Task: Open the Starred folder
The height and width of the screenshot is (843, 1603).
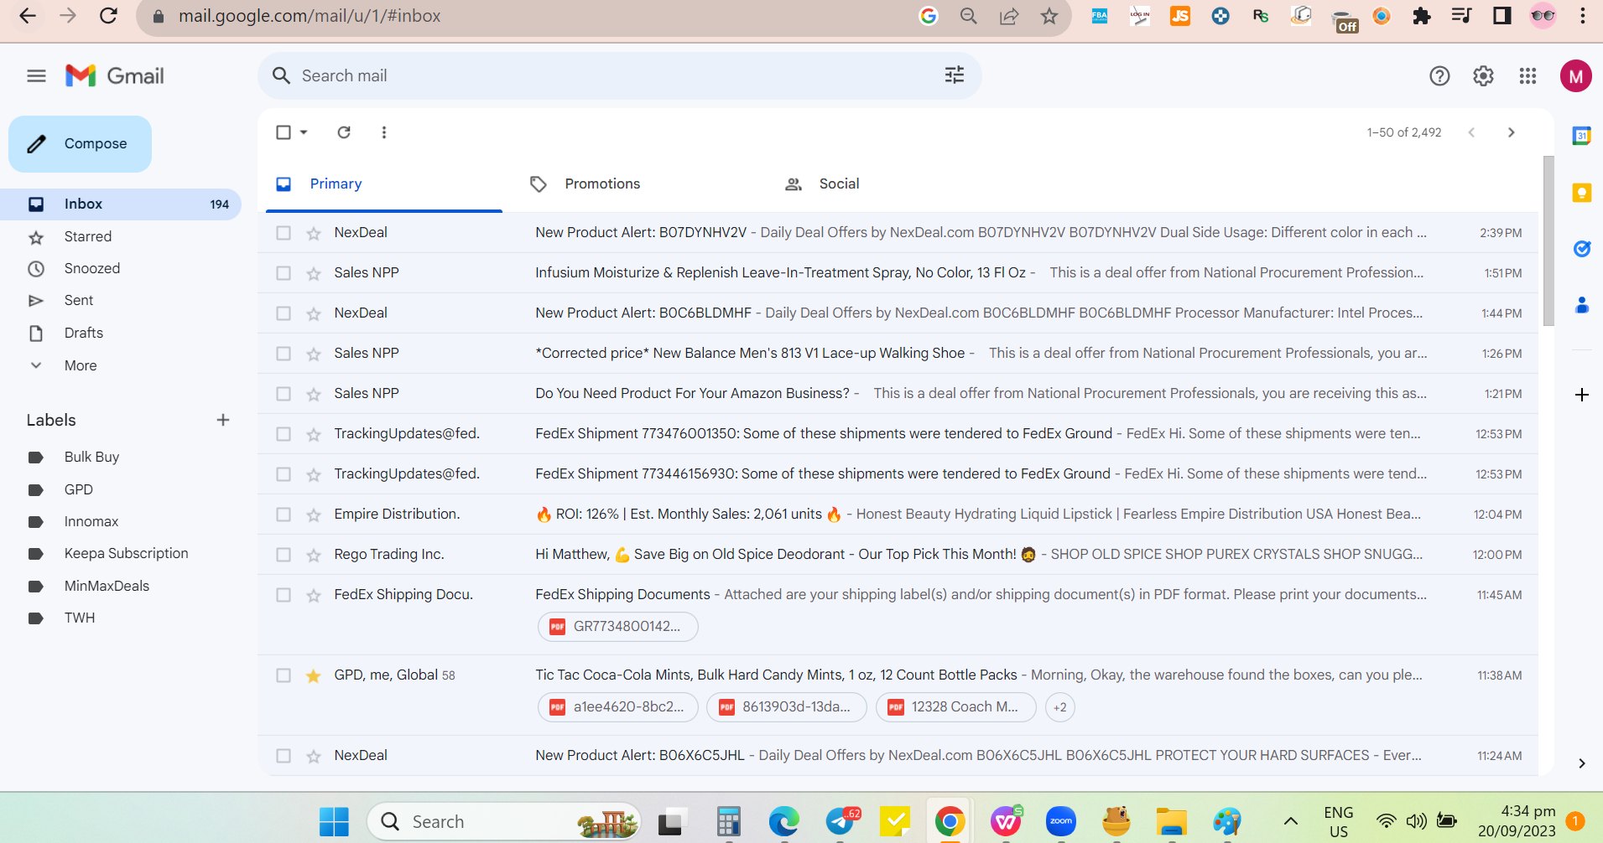Action: click(x=88, y=236)
